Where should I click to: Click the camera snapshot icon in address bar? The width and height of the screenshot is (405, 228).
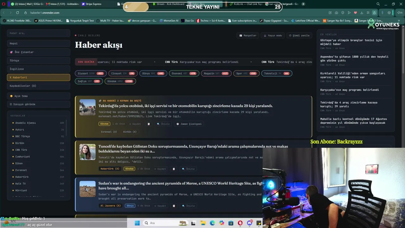point(336,13)
